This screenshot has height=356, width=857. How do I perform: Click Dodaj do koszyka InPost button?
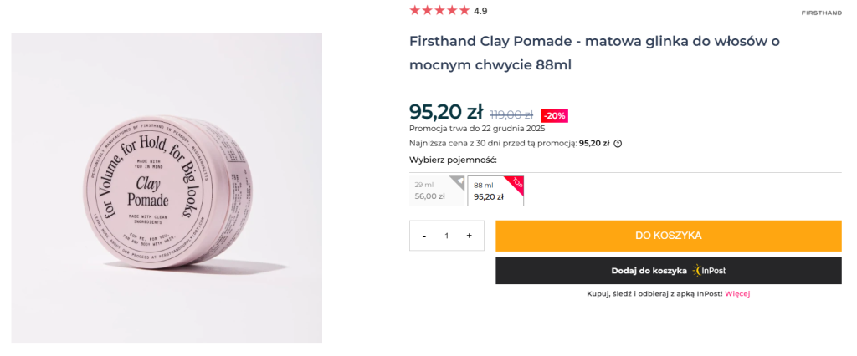click(x=668, y=271)
